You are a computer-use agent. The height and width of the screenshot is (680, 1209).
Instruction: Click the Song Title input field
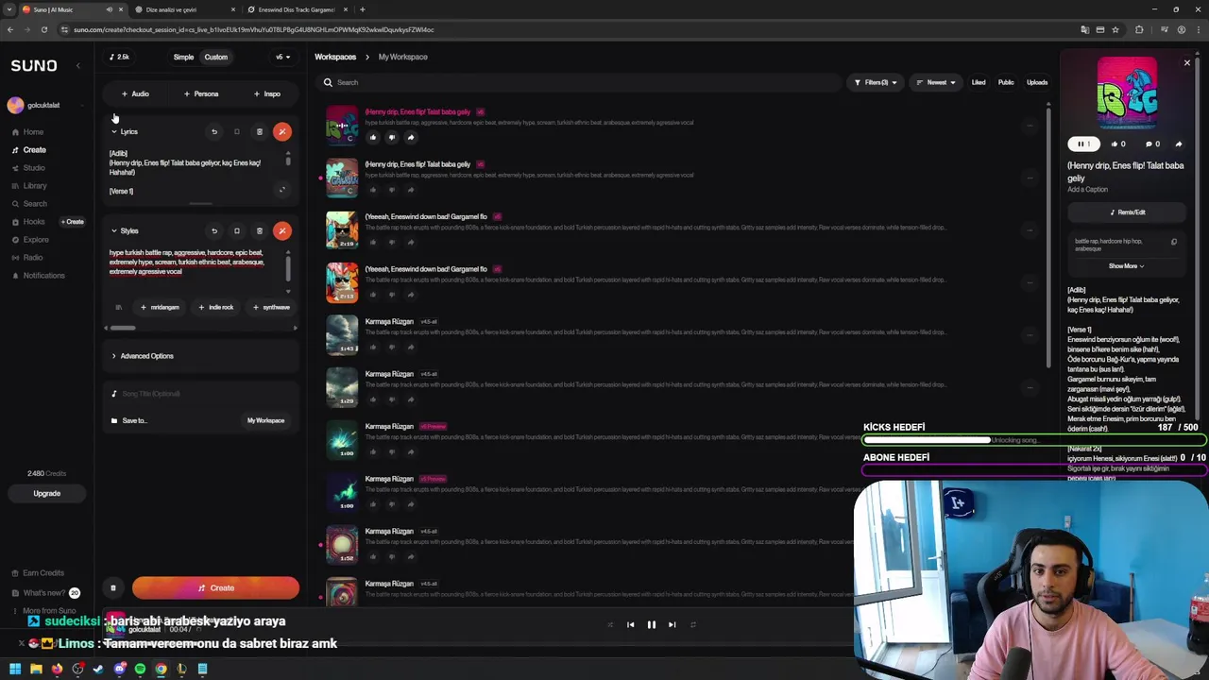click(x=201, y=394)
